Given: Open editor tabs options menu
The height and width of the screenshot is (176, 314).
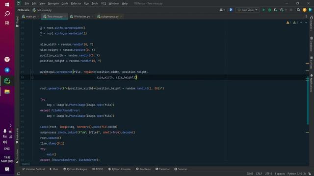Looking at the screenshot, I should 306,16.
